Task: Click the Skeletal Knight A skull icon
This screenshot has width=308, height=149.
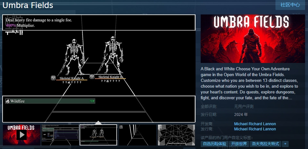Action: (53, 78)
